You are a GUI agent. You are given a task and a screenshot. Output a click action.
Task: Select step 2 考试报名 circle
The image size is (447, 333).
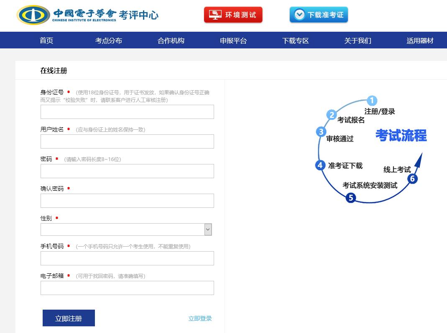(332, 114)
